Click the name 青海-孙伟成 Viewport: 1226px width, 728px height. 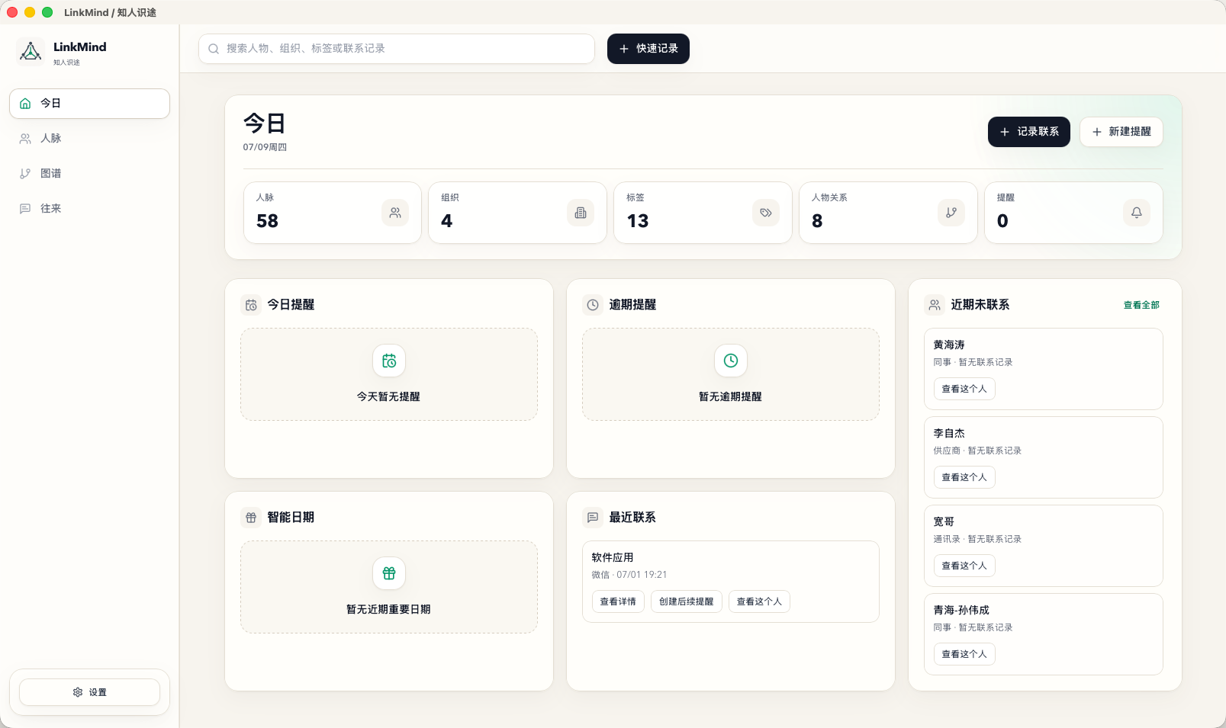961,611
